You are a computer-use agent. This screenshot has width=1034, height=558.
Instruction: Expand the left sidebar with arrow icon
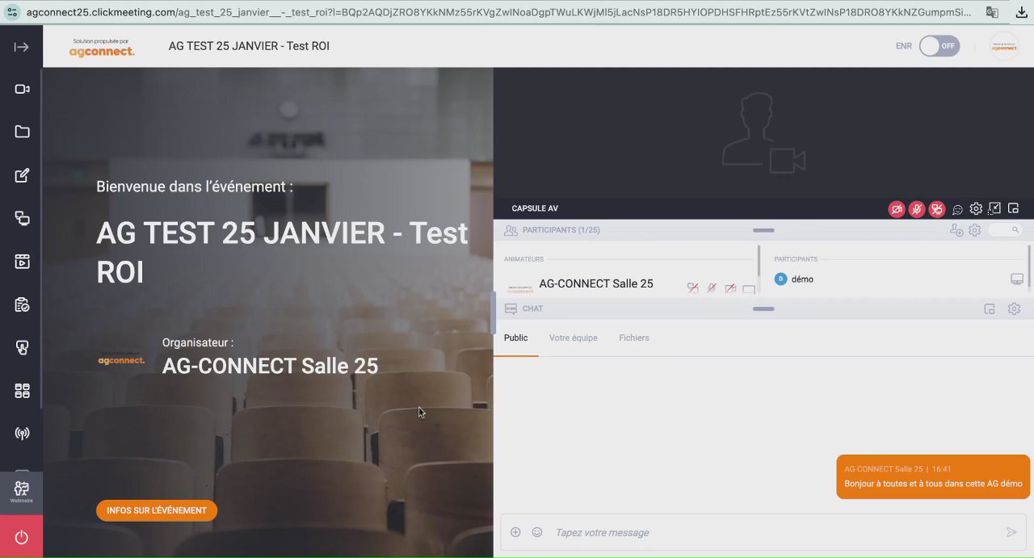pos(22,47)
